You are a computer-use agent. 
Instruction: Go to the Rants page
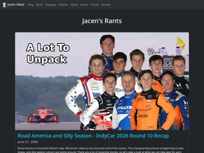[x=39, y=5]
